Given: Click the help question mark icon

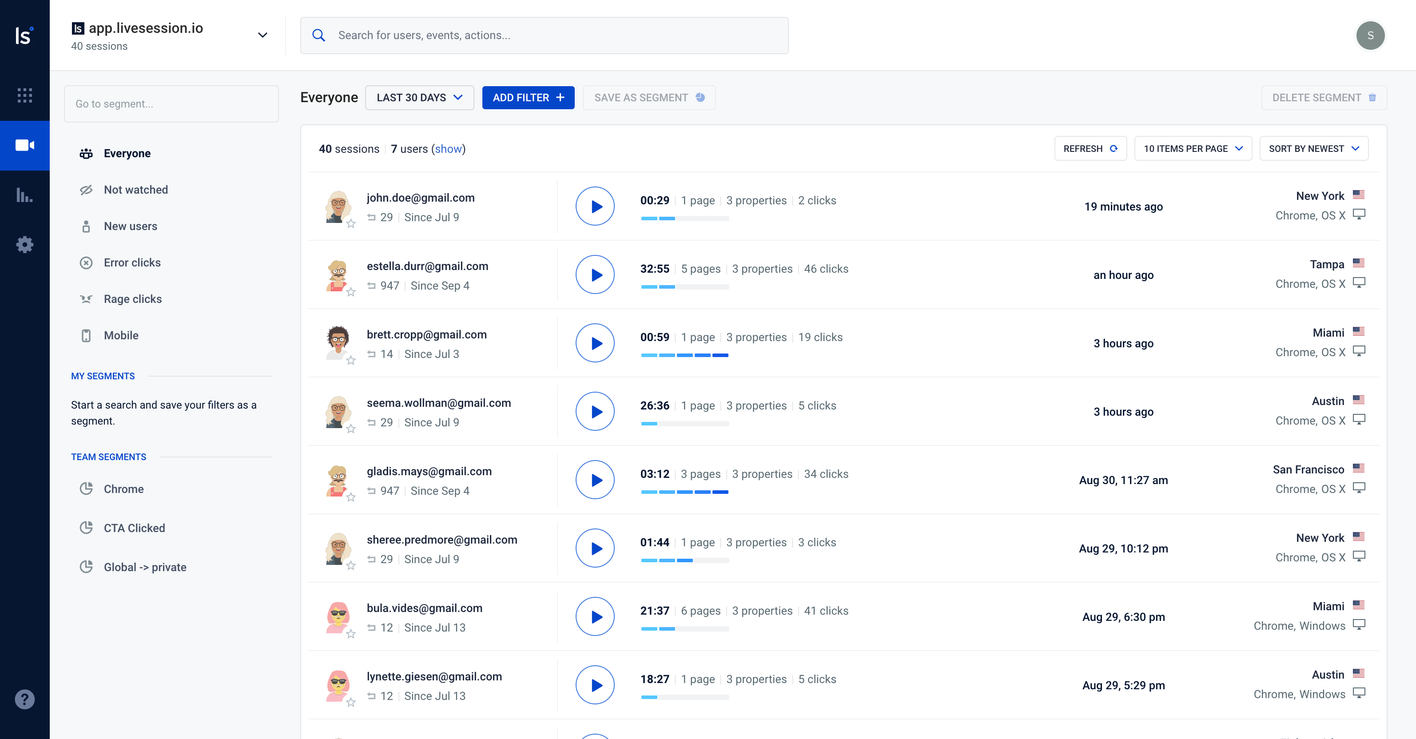Looking at the screenshot, I should (x=25, y=699).
